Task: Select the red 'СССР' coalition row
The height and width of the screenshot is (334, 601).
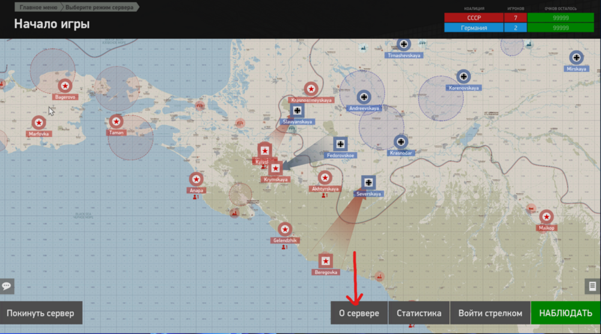Action: (474, 18)
